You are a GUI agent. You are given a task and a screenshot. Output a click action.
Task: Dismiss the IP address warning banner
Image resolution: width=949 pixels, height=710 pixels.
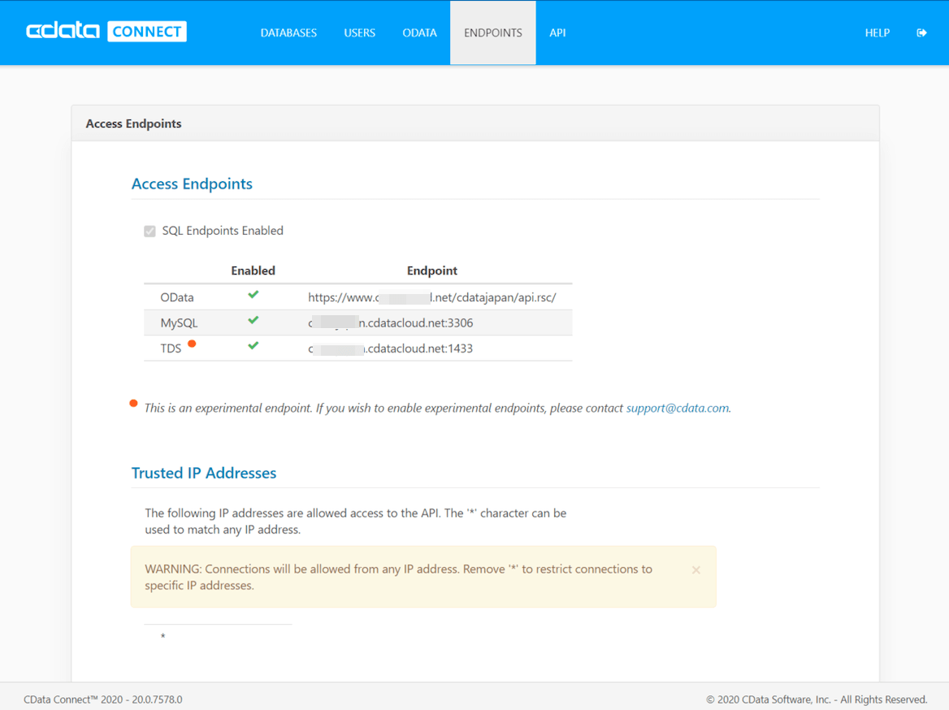click(696, 569)
